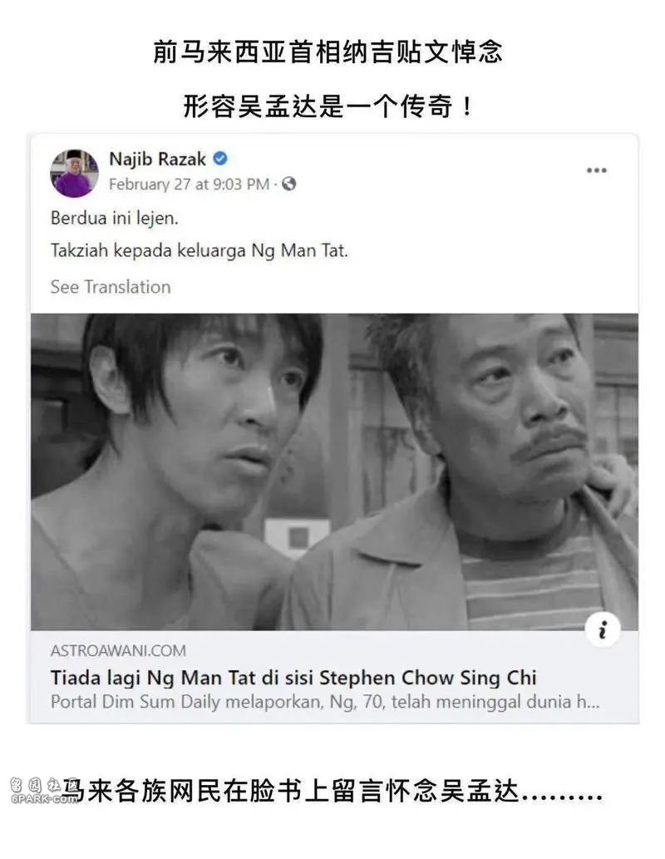Open the three-dot post options menu
Viewport: 665px width, 859px height.
[x=597, y=170]
